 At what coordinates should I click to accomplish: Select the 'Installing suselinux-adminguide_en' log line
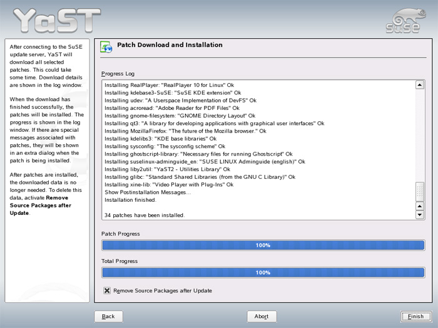(205, 161)
